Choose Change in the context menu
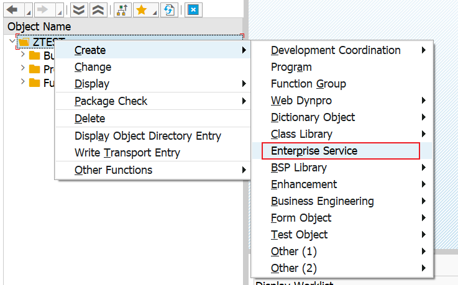The height and width of the screenshot is (285, 458). [x=153, y=67]
